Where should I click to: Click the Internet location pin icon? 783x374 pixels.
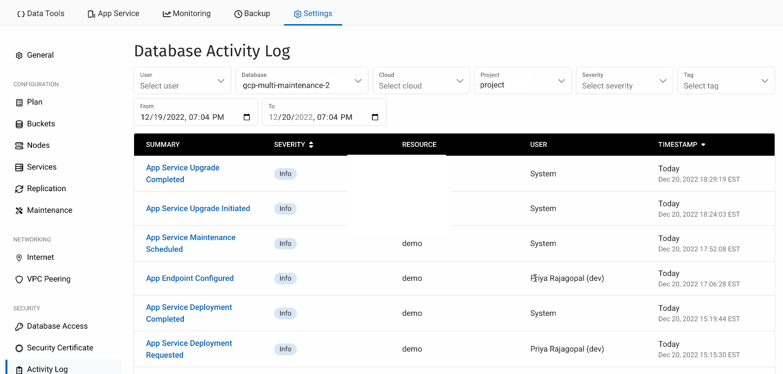19,258
